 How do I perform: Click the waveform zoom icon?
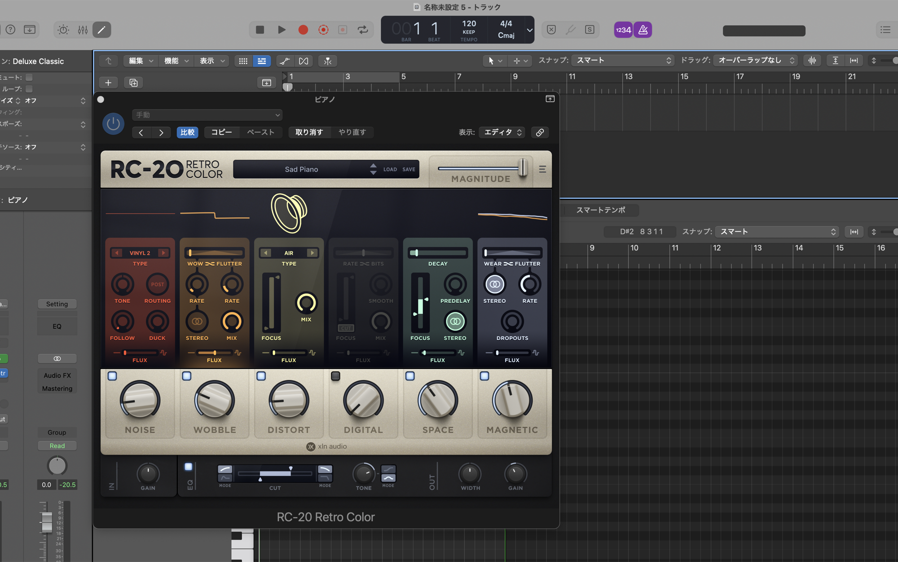[x=812, y=61]
